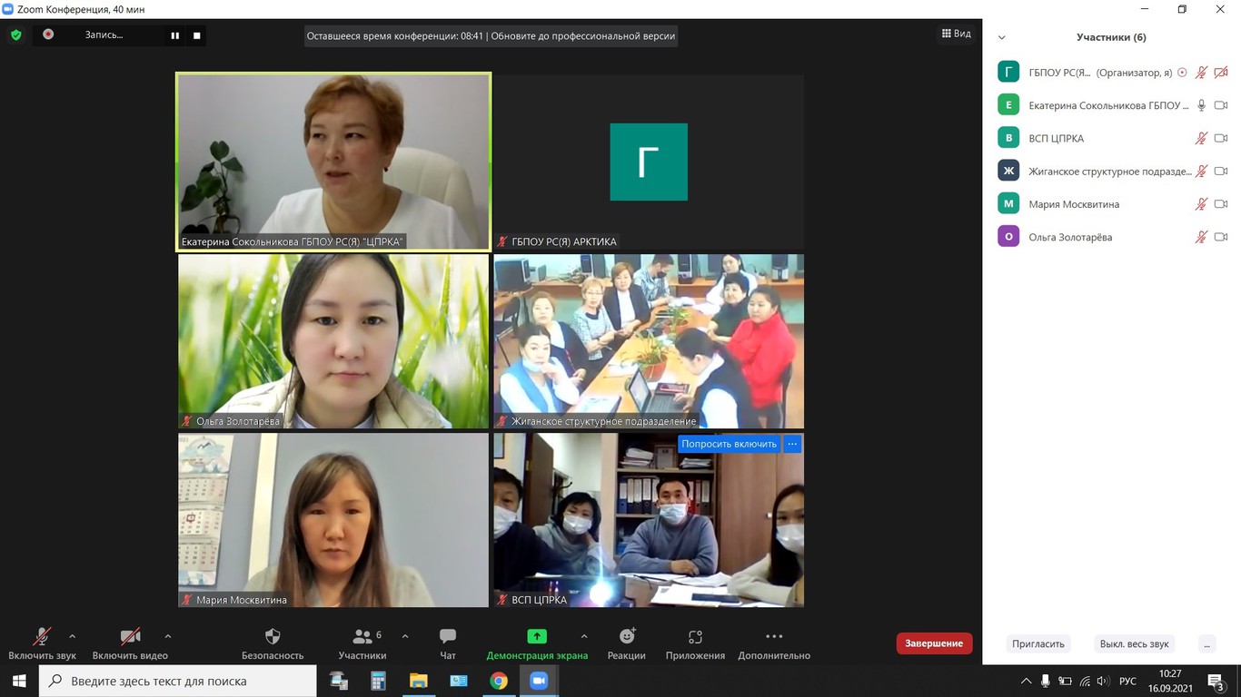This screenshot has width=1241, height=697.
Task: Expand audio options arrow next to Включить звук
Action: coord(73,636)
